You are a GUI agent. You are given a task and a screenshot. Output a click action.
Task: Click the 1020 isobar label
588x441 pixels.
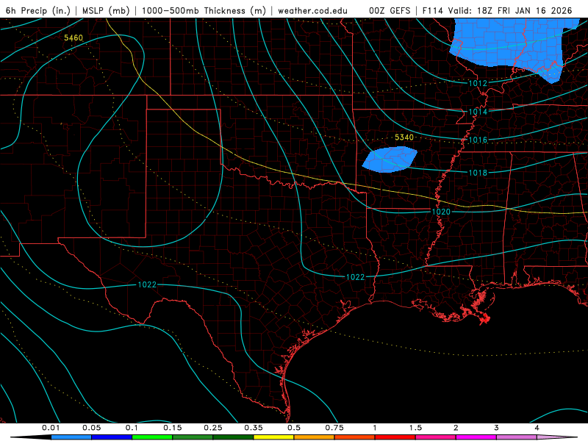coord(441,212)
